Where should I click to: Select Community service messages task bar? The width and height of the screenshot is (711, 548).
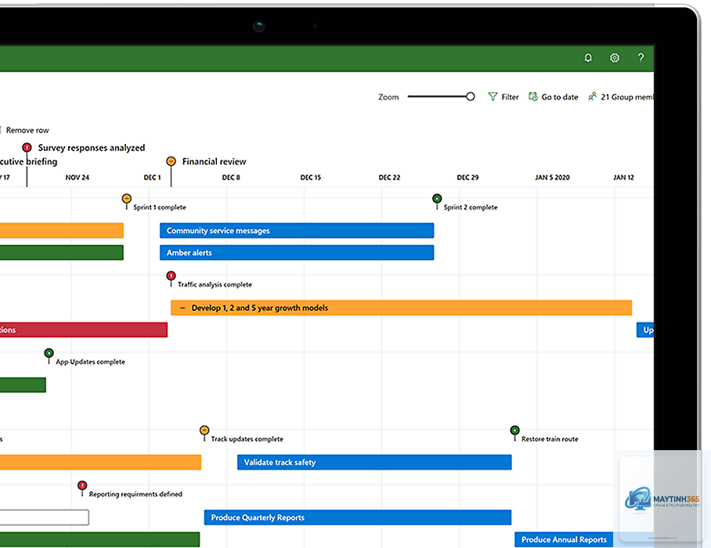coord(297,230)
